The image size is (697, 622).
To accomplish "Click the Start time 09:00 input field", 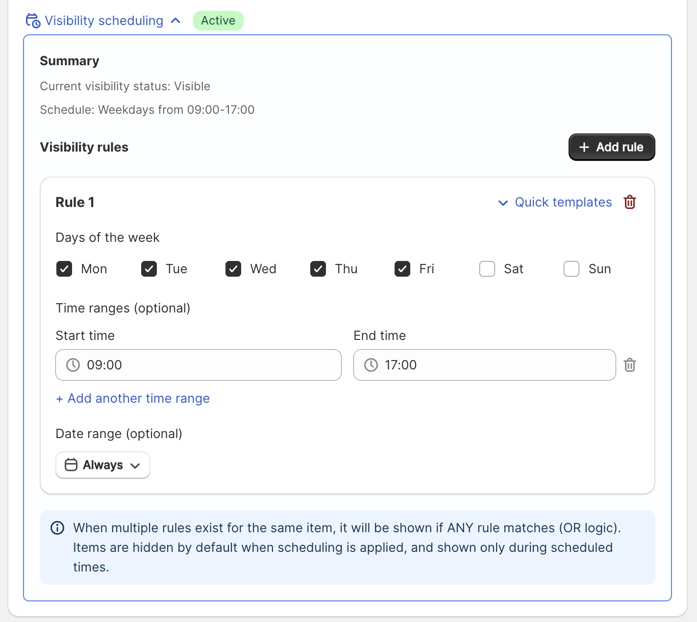I will click(199, 365).
